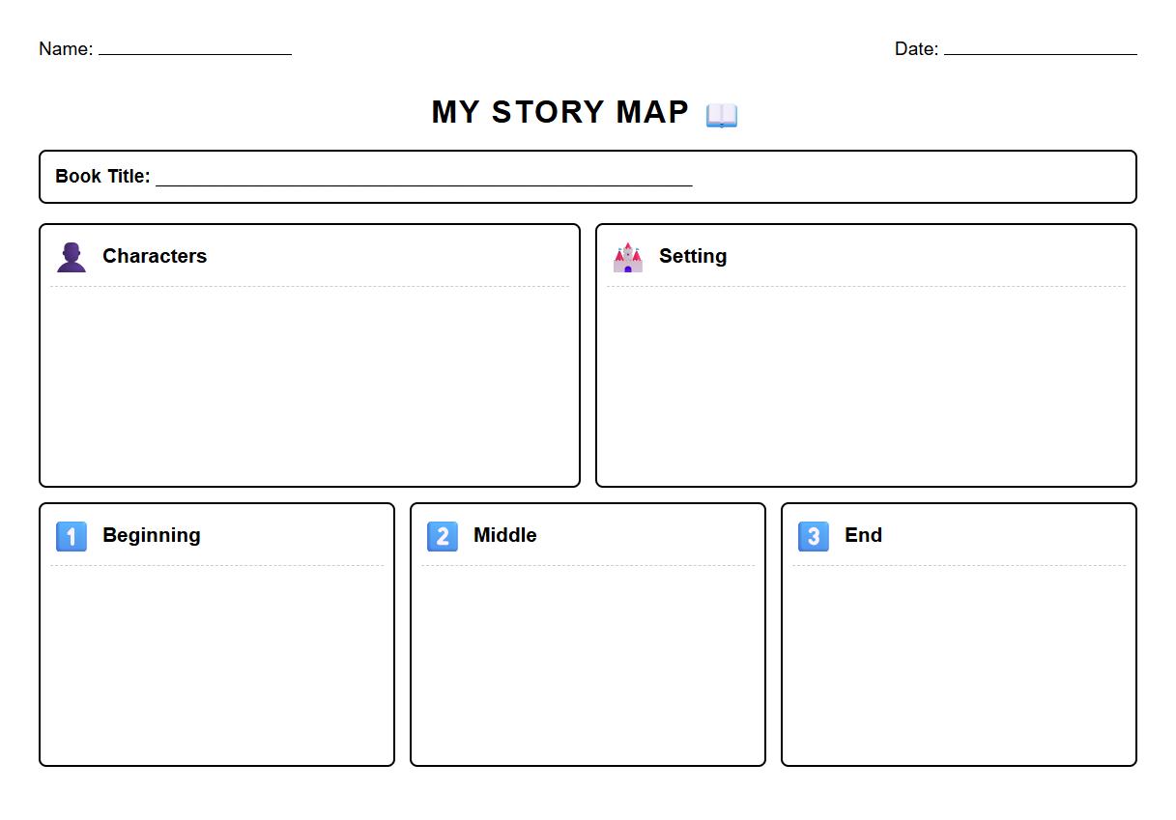Click the Beginning heading text
This screenshot has width=1176, height=820.
pos(152,536)
